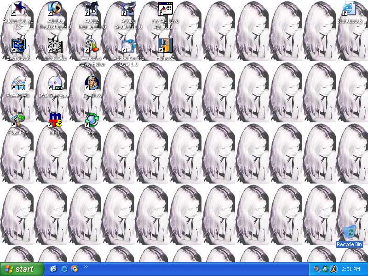Open the Windows Start menu
Screen dimensions: 368x276
[22, 269]
